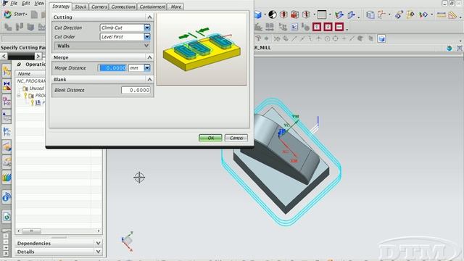The width and height of the screenshot is (464, 261).
Task: Click the fit-view icon at right edge
Action: click(459, 48)
